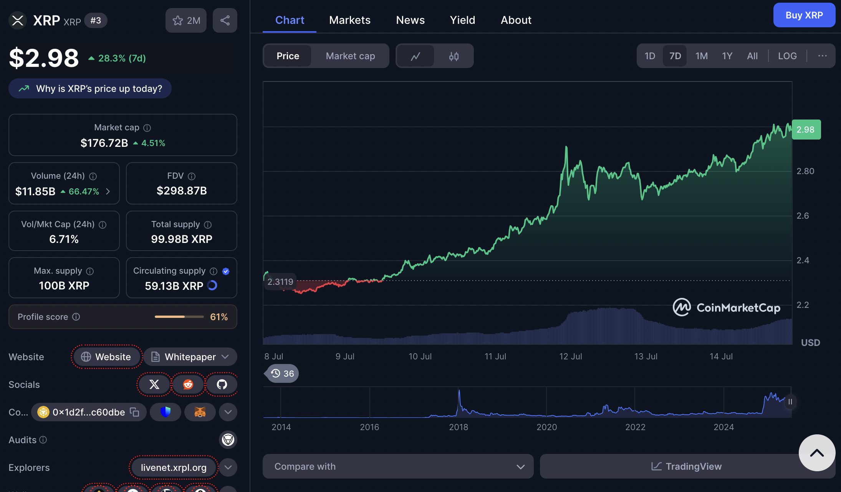Click the historical mini chart navigator

tap(527, 402)
